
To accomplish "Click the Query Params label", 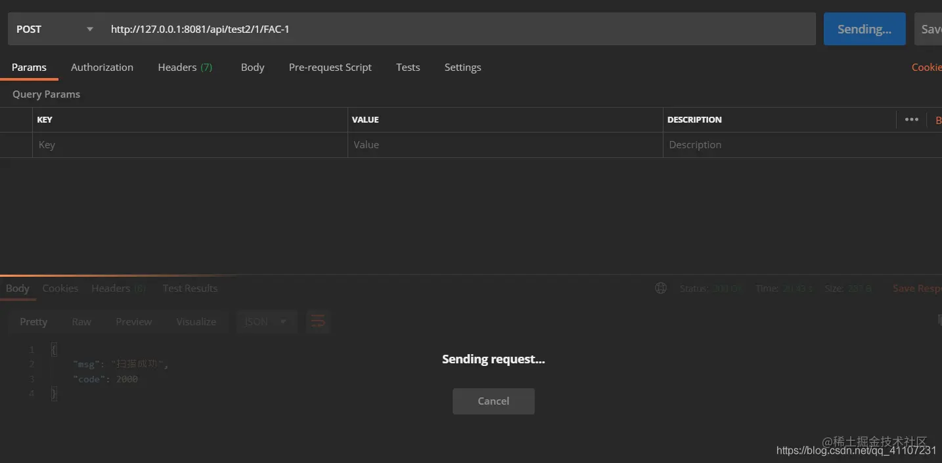I will (x=46, y=94).
